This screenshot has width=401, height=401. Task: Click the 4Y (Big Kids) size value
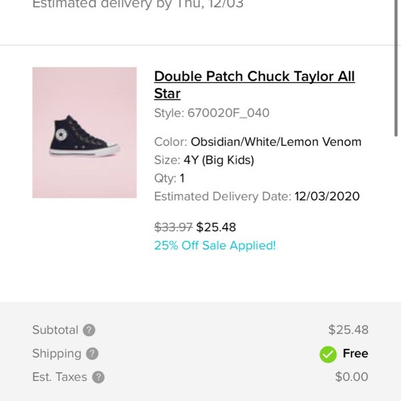(x=219, y=160)
